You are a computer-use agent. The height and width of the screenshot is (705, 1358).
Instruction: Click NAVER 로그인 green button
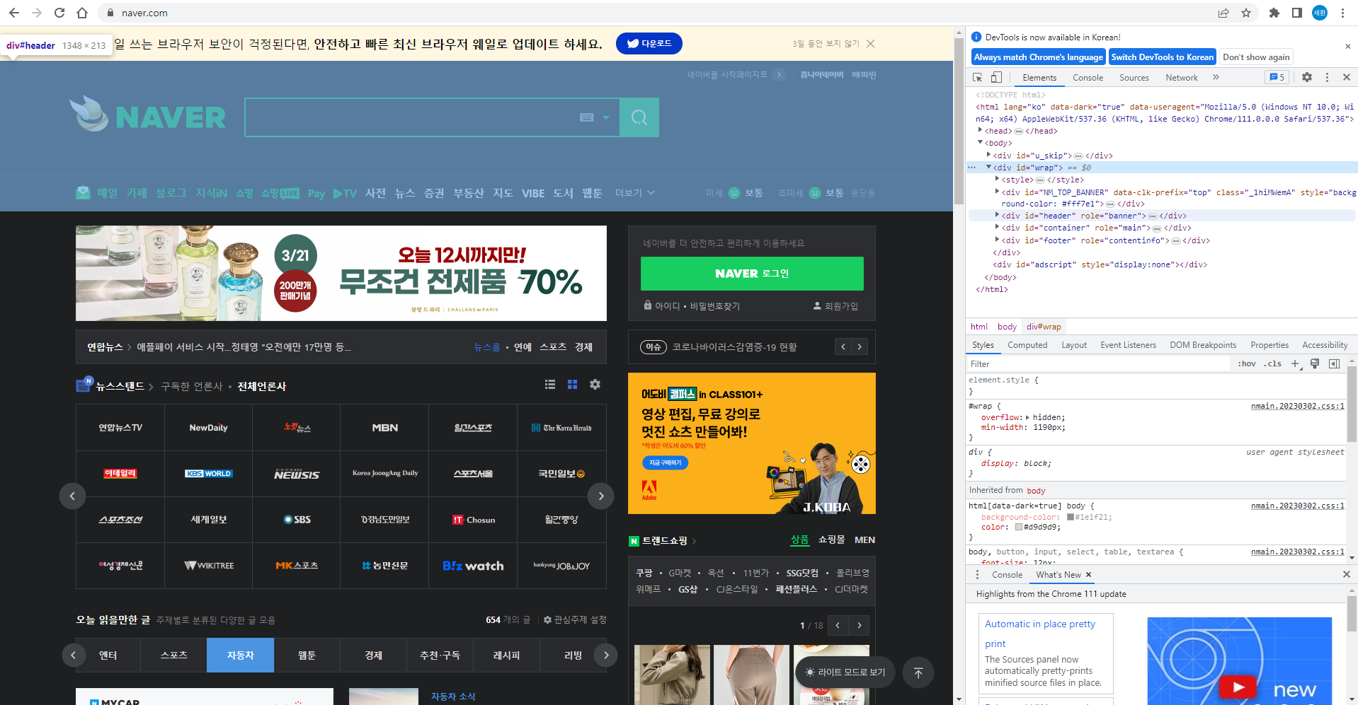click(752, 274)
